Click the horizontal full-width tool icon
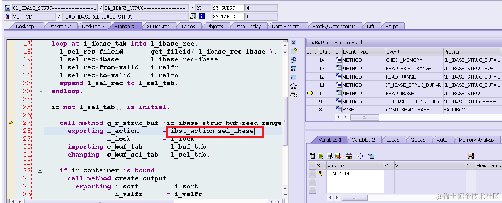The height and width of the screenshot is (203, 502). click(x=293, y=77)
